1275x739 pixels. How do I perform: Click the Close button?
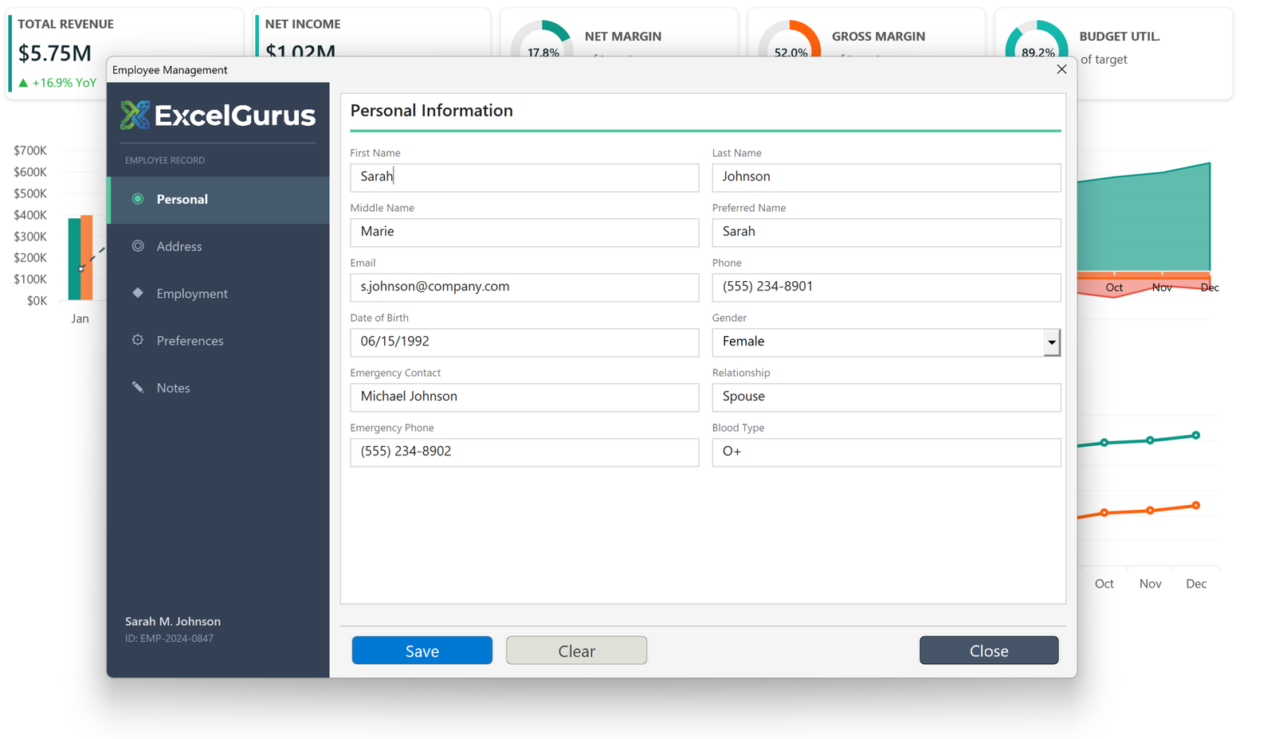pyautogui.click(x=988, y=650)
